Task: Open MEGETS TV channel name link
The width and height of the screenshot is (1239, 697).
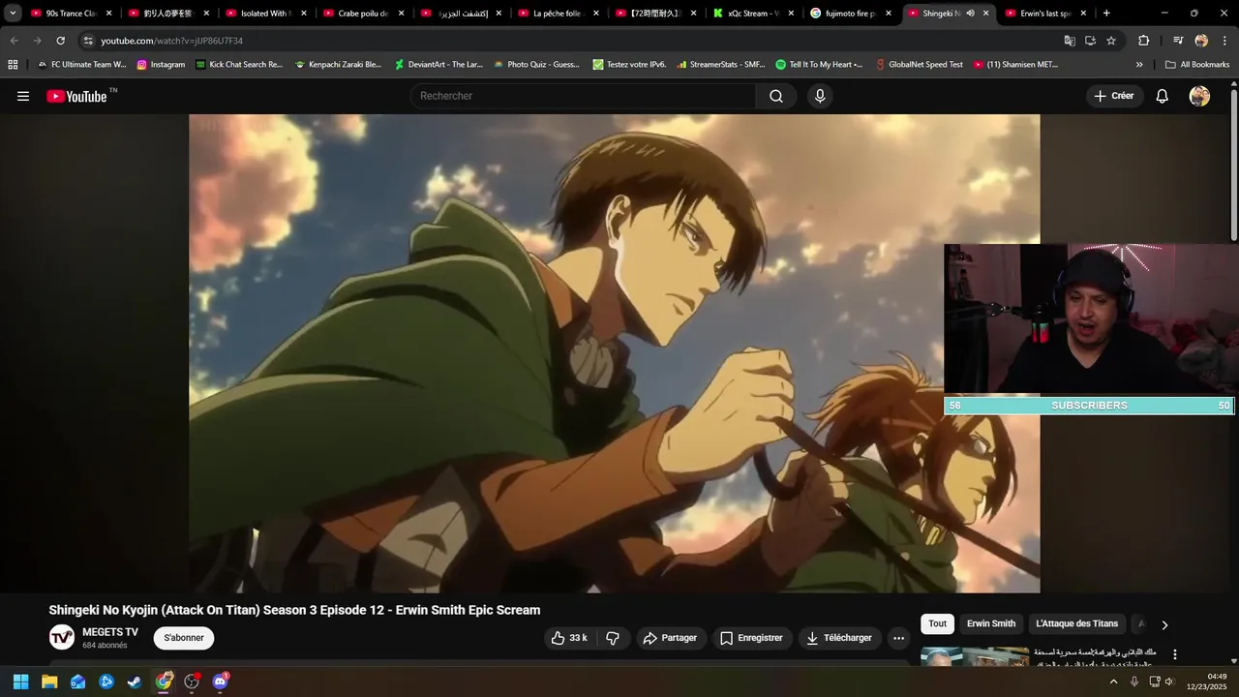Action: click(x=110, y=632)
